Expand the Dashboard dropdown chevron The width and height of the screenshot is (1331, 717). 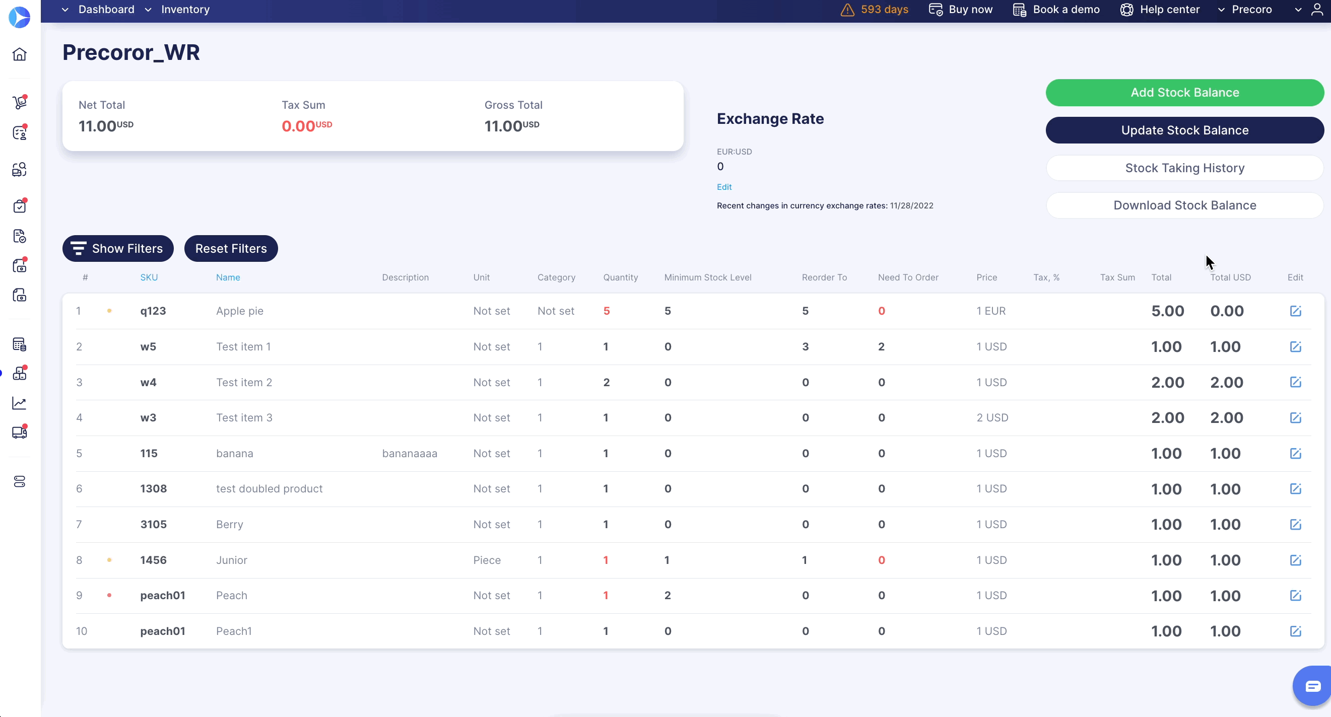65,9
